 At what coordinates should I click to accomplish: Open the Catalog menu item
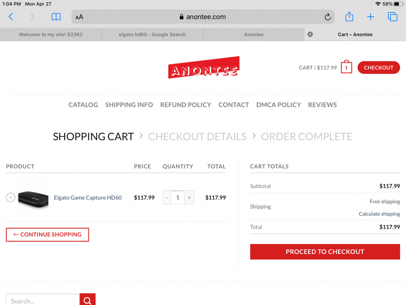83,105
